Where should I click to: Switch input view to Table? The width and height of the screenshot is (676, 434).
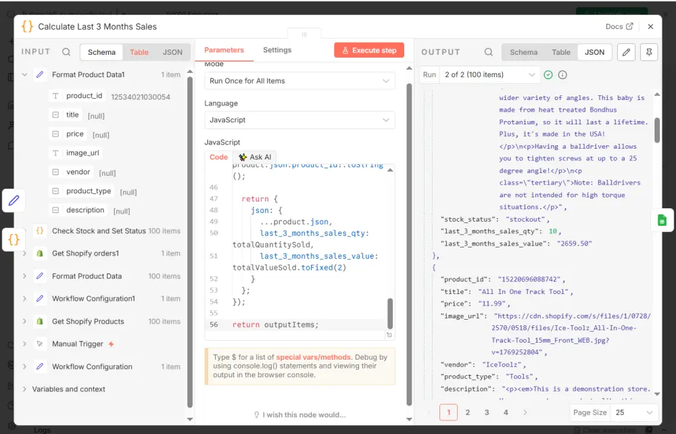[x=139, y=52]
